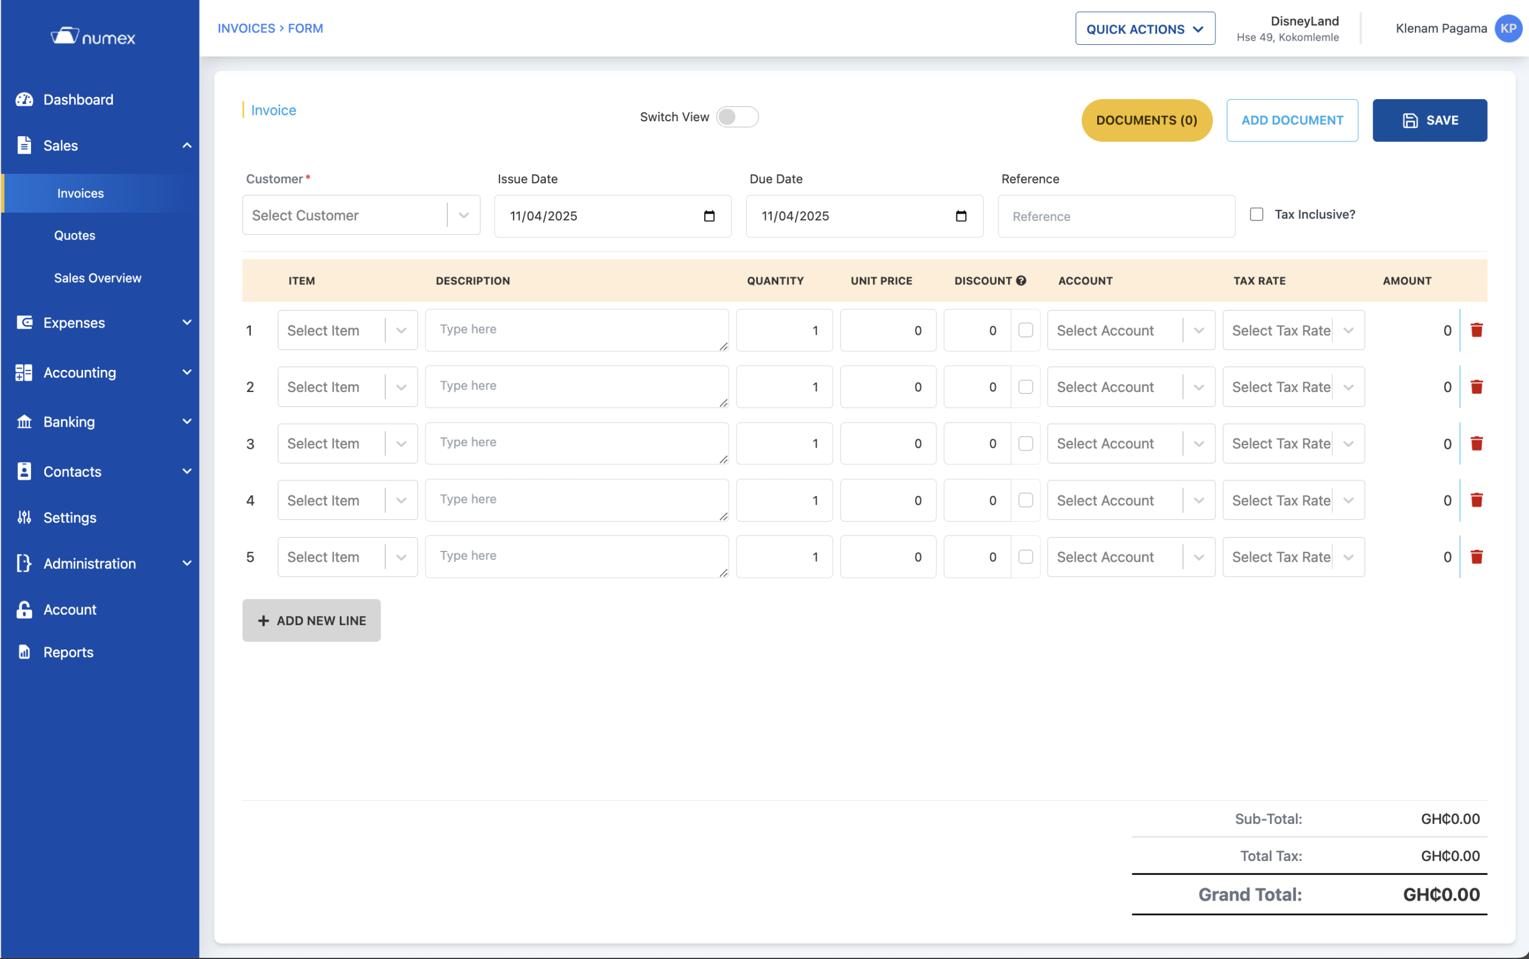The image size is (1529, 959).
Task: Click the Contacts address book icon
Action: coord(24,471)
